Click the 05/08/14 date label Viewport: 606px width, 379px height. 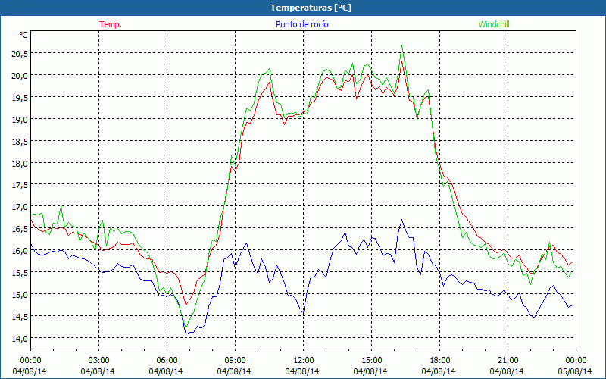[x=575, y=371]
